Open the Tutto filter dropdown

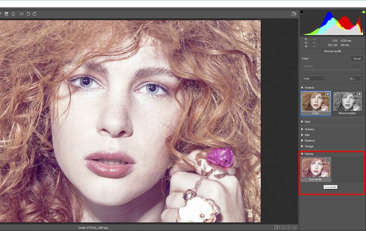click(x=313, y=79)
